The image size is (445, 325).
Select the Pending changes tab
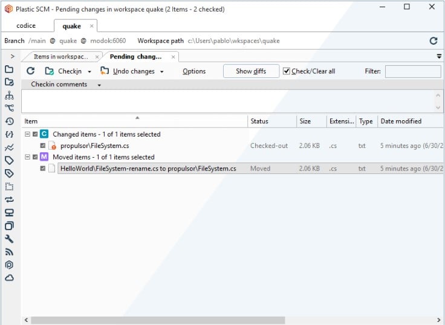[135, 57]
